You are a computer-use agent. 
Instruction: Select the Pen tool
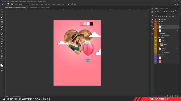(2, 46)
